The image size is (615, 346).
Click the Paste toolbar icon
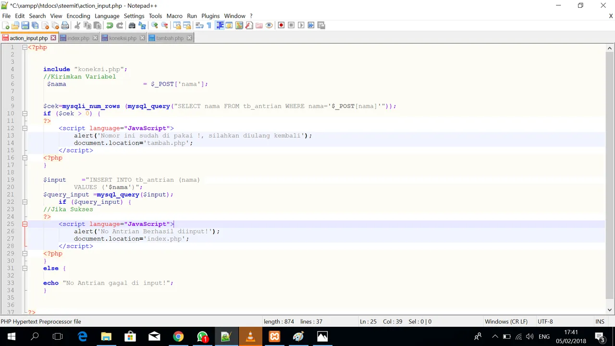click(x=97, y=25)
